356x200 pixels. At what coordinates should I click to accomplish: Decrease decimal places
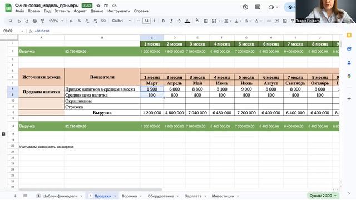click(87, 21)
